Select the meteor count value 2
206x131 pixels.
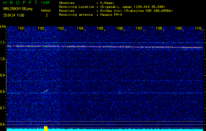tap(47, 15)
